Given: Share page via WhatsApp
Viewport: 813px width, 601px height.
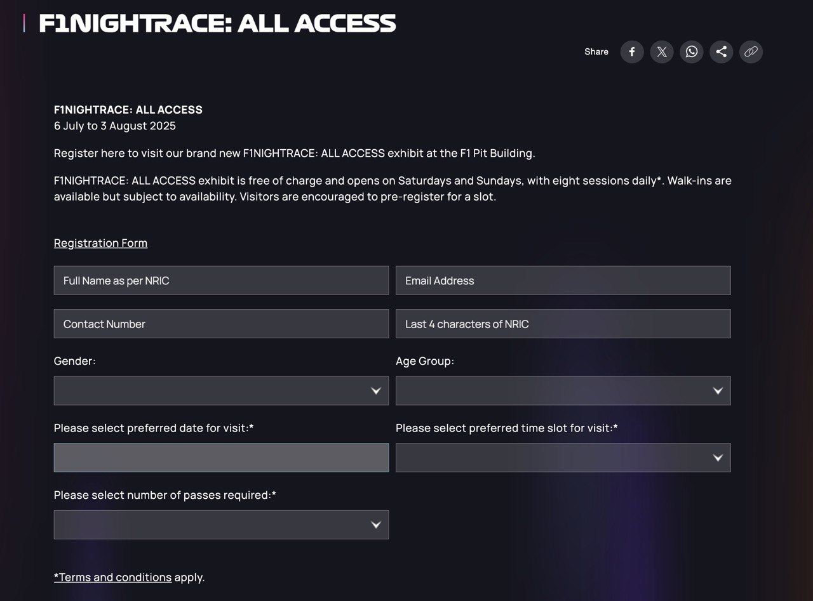Looking at the screenshot, I should (692, 52).
